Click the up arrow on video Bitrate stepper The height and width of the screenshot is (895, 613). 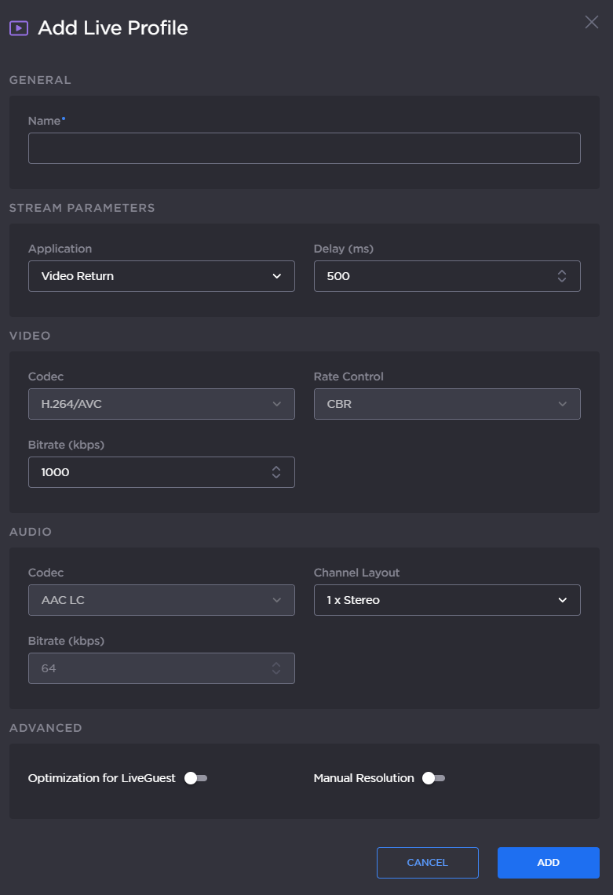275,468
